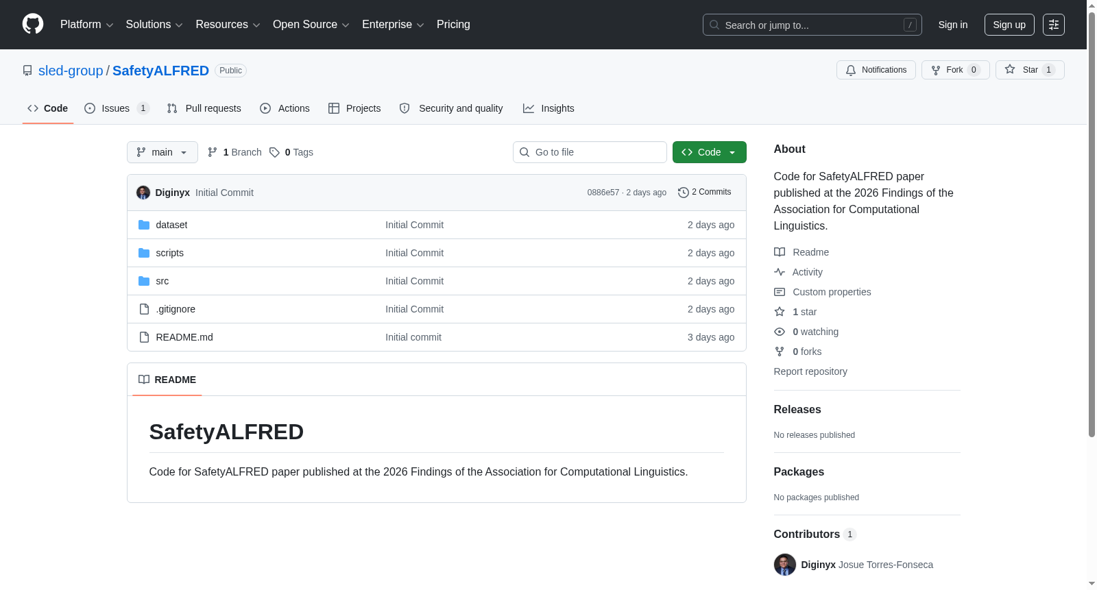Viewport: 1097px width, 590px height.
Task: Click the magnifier icon in the search bar
Action: coord(714,25)
